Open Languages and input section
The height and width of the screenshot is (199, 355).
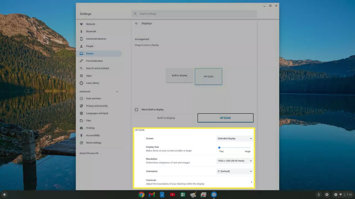(x=97, y=113)
